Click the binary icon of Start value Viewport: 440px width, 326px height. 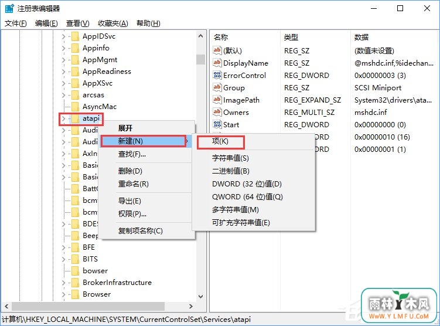pos(217,125)
